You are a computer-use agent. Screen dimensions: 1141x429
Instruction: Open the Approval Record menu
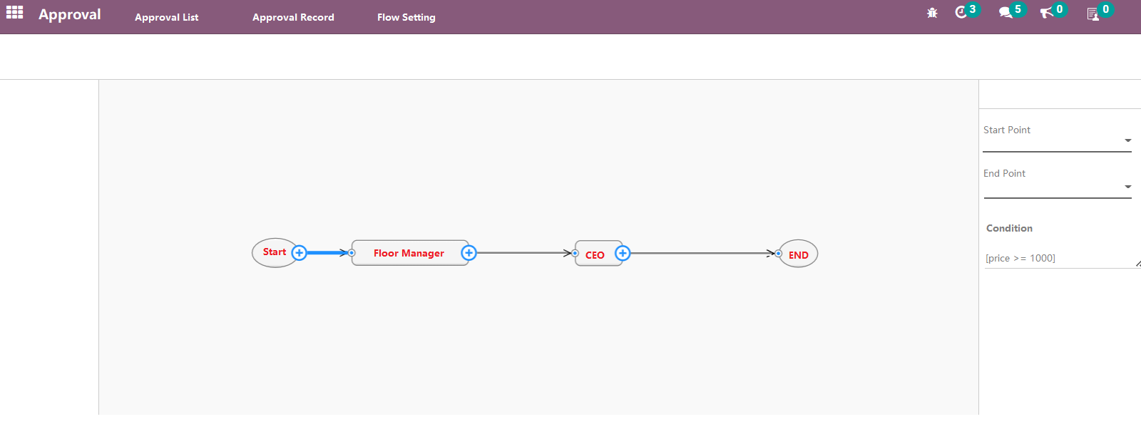pyautogui.click(x=293, y=17)
